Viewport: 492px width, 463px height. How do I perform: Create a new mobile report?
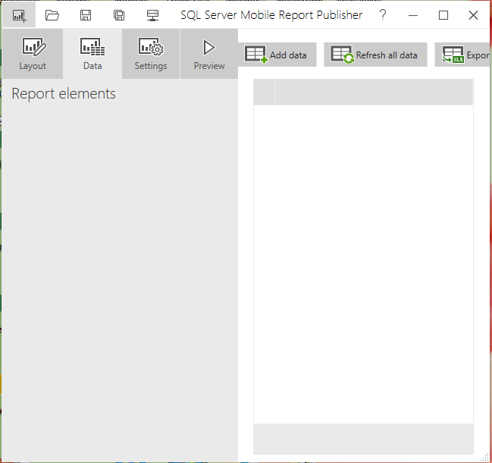pos(19,15)
